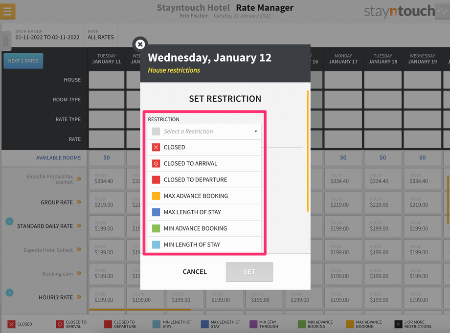
Task: Click the legend Min Length of Stay swatch
Action: coord(157,324)
